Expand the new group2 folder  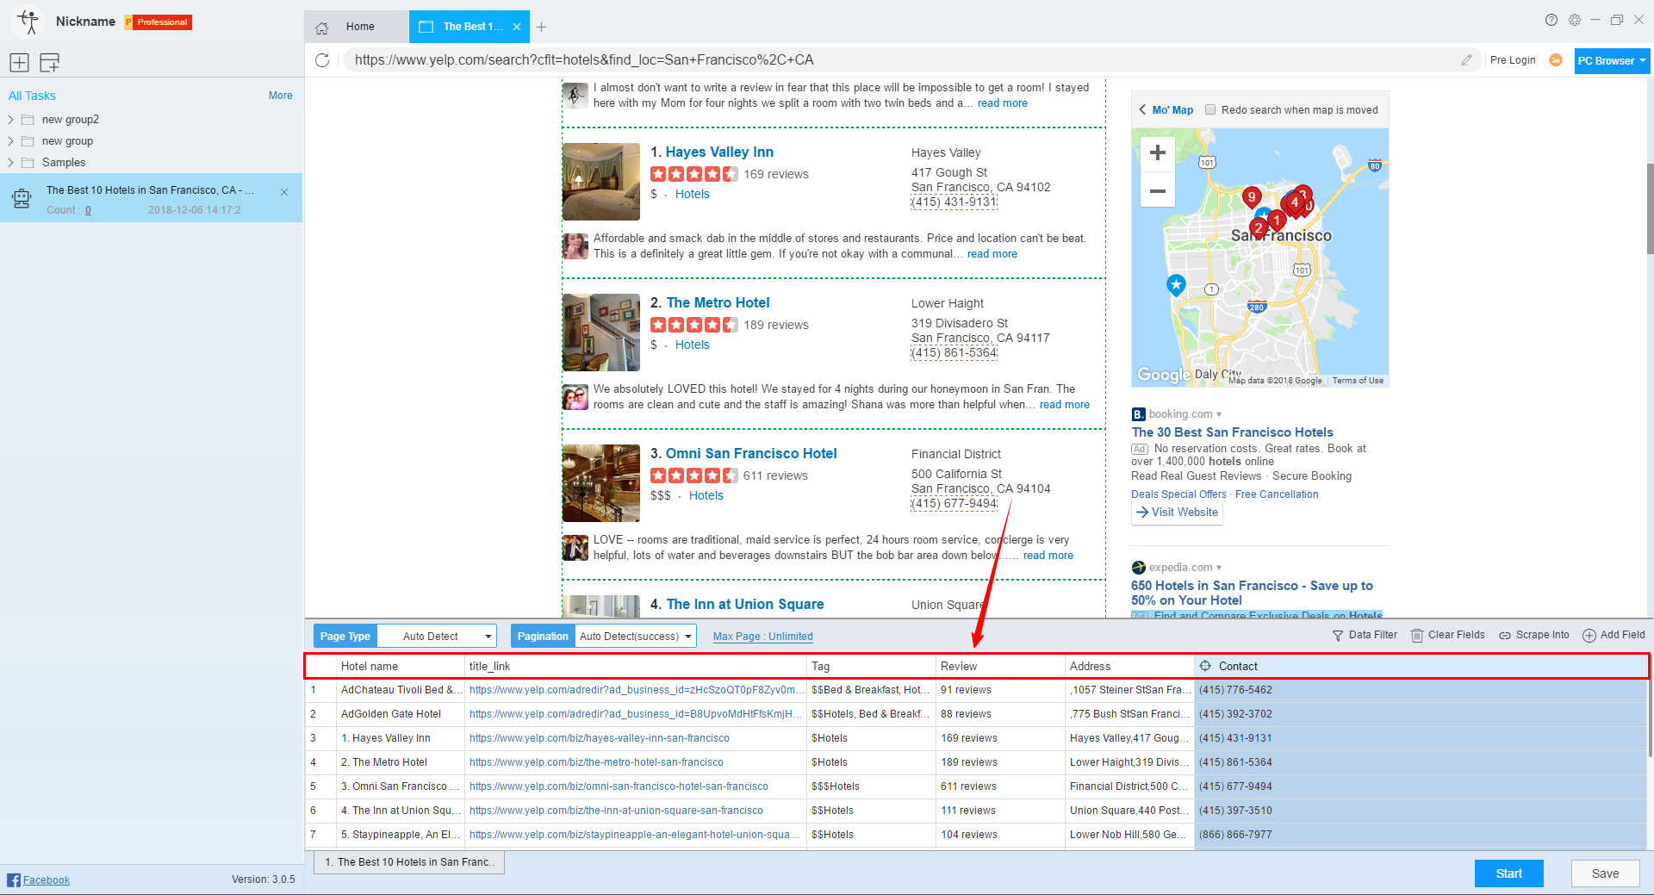(x=10, y=120)
